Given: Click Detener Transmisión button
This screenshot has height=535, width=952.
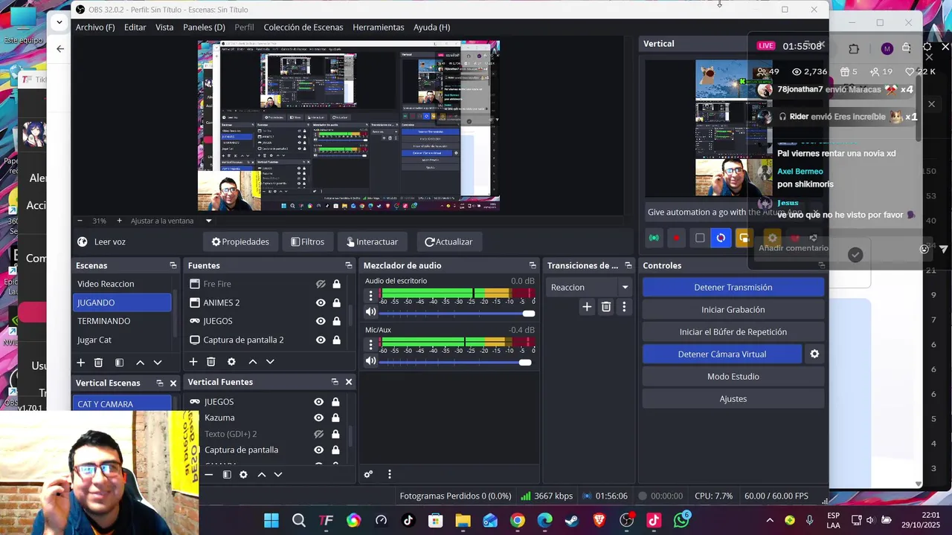Looking at the screenshot, I should pos(733,287).
